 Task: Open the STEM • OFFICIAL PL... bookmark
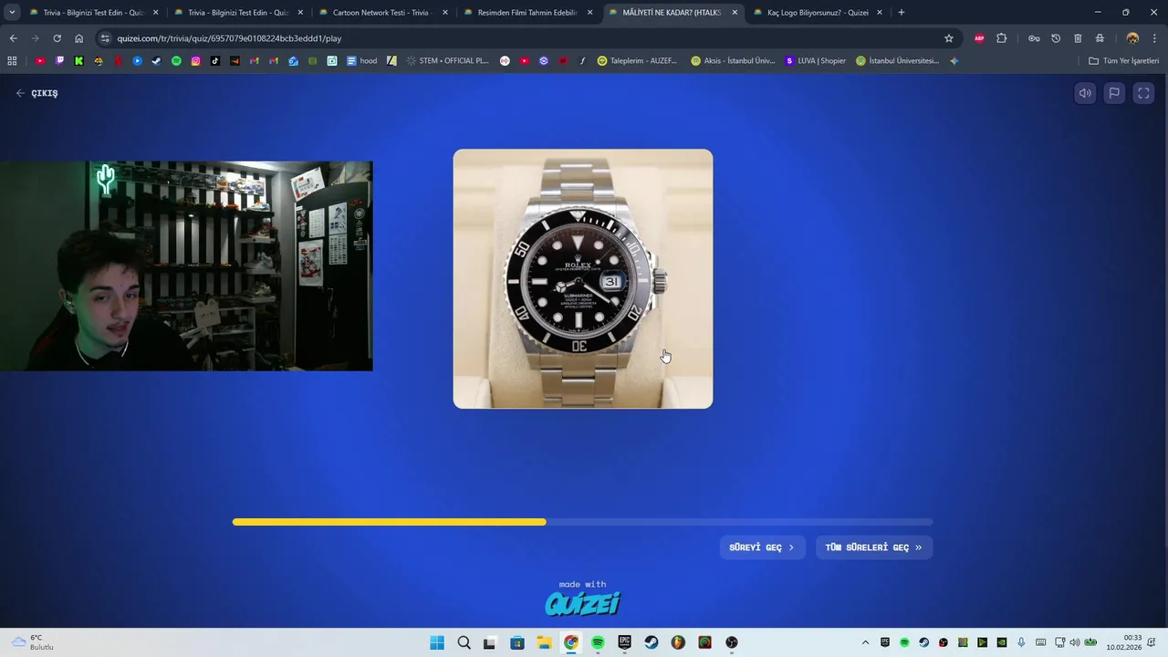tap(447, 61)
